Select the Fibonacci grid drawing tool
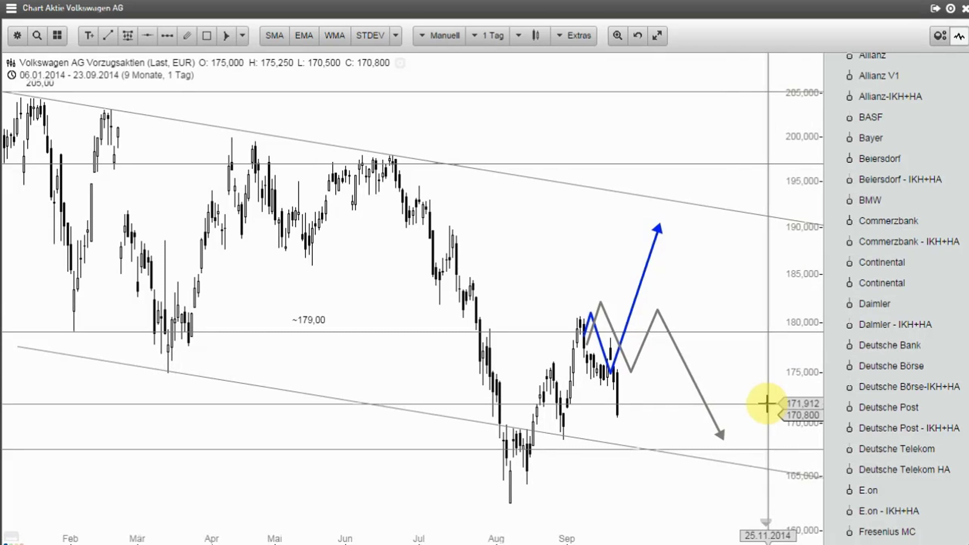Viewport: 969px width, 545px height. (128, 36)
